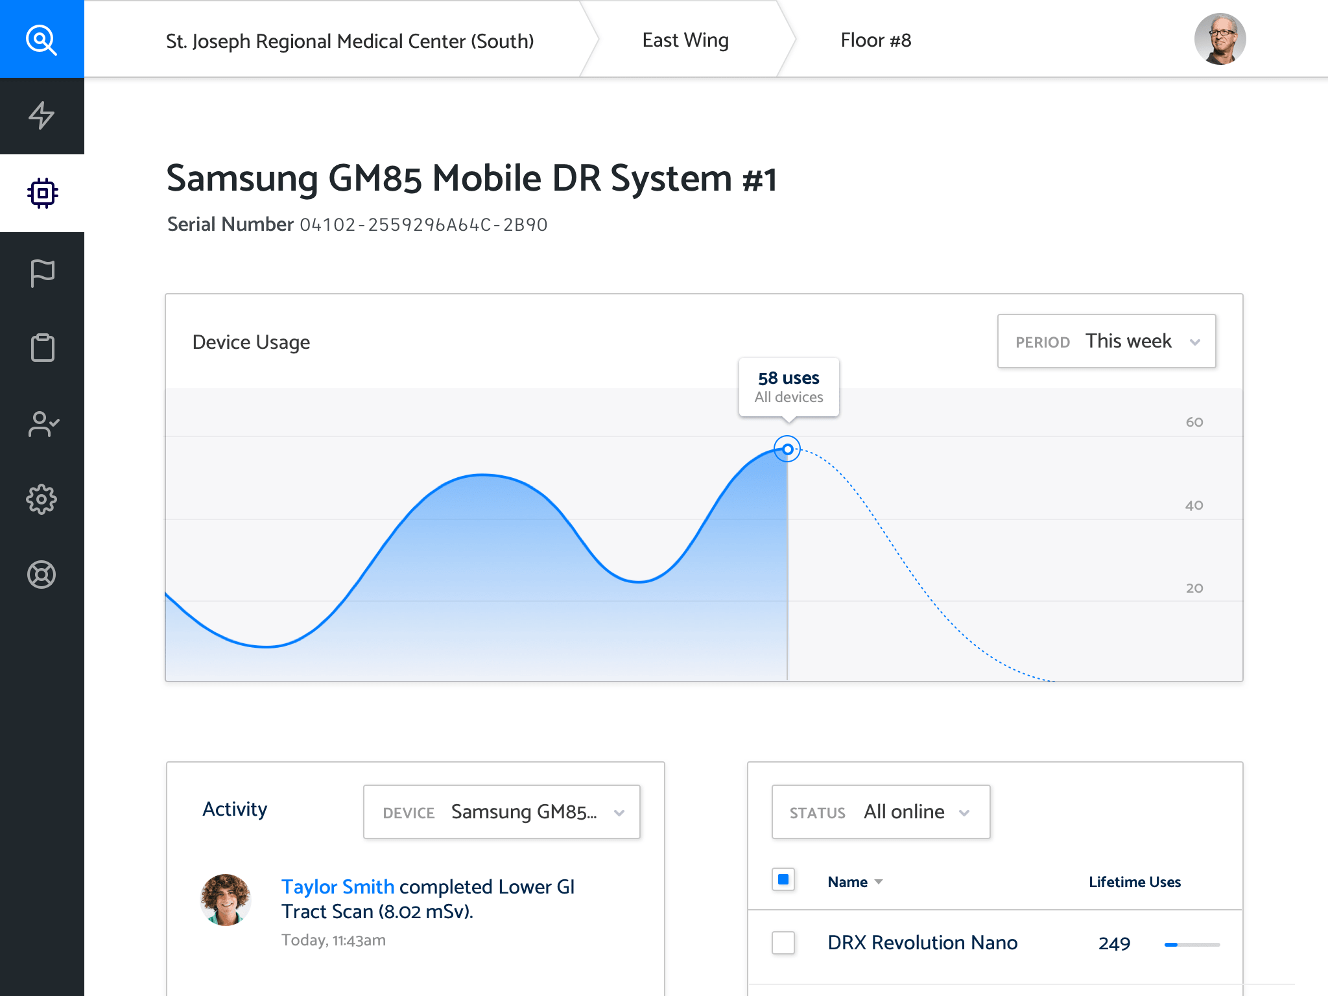1328x996 pixels.
Task: Select the East Wing breadcrumb
Action: tap(685, 40)
